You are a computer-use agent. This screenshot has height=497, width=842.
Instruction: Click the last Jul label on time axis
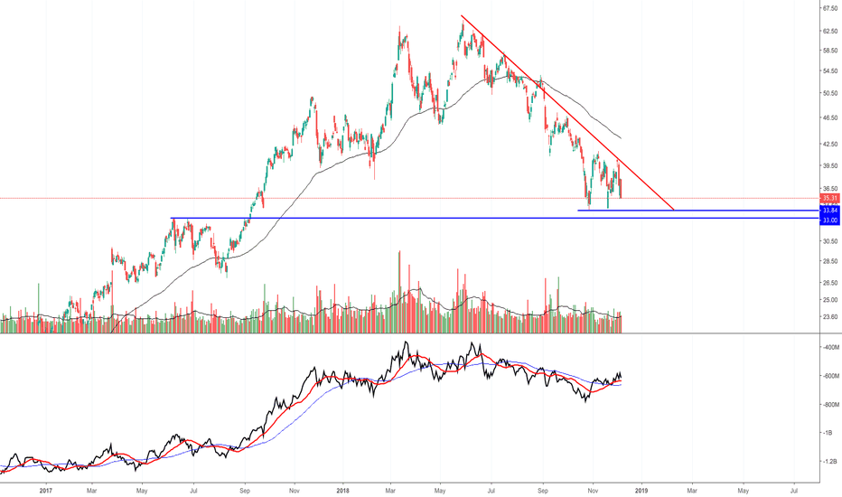(794, 491)
